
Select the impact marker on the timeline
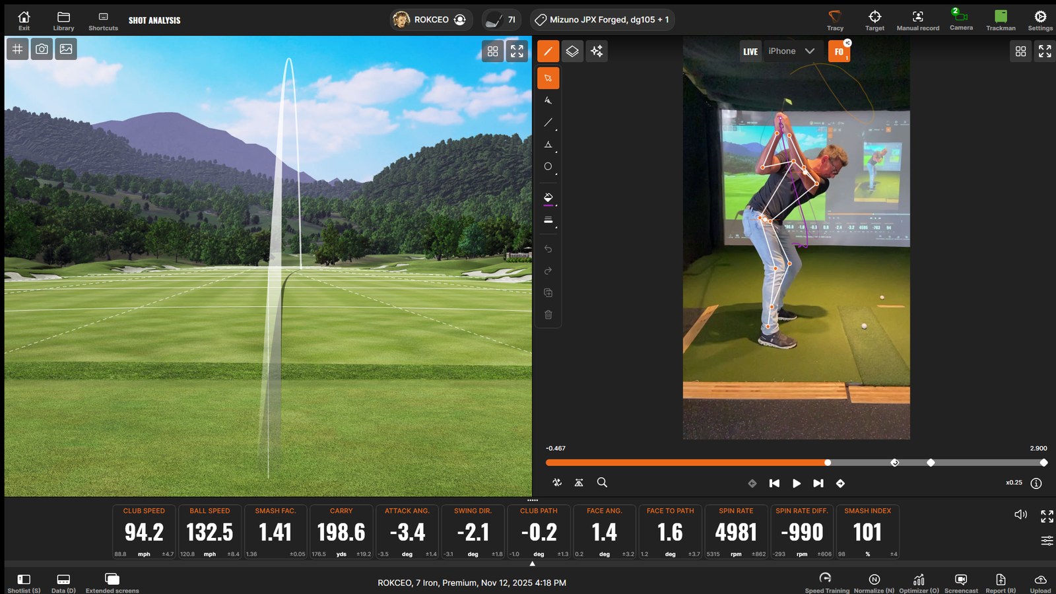[x=895, y=463]
